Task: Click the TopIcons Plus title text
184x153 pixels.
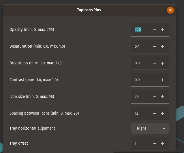Action: [89, 10]
